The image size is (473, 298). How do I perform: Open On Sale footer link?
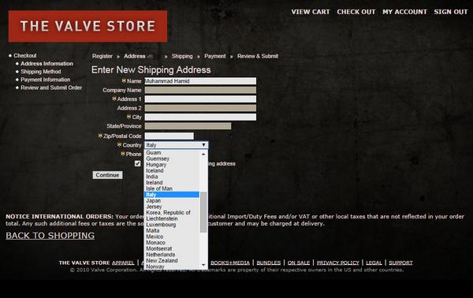[x=299, y=263]
